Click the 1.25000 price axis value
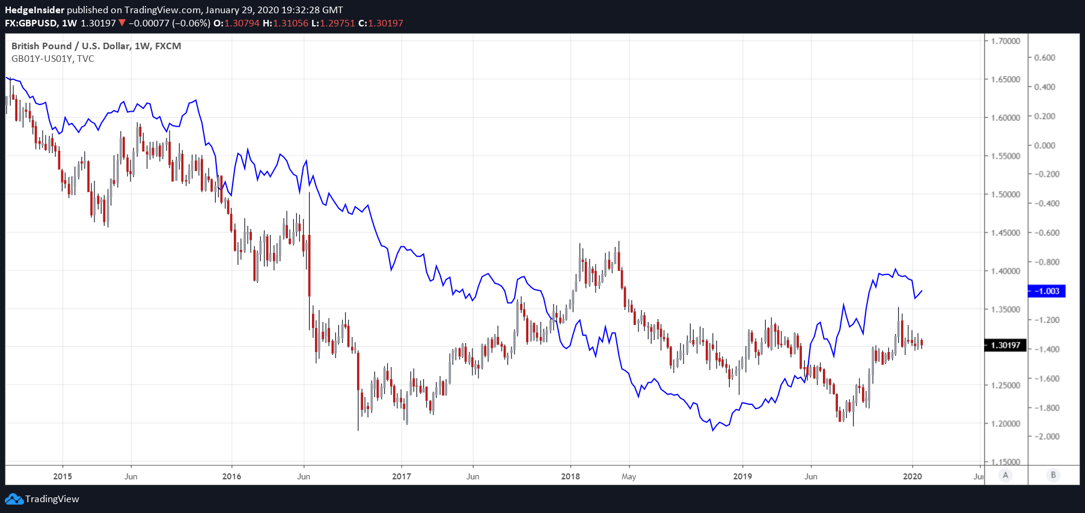The width and height of the screenshot is (1085, 513). click(x=1006, y=385)
